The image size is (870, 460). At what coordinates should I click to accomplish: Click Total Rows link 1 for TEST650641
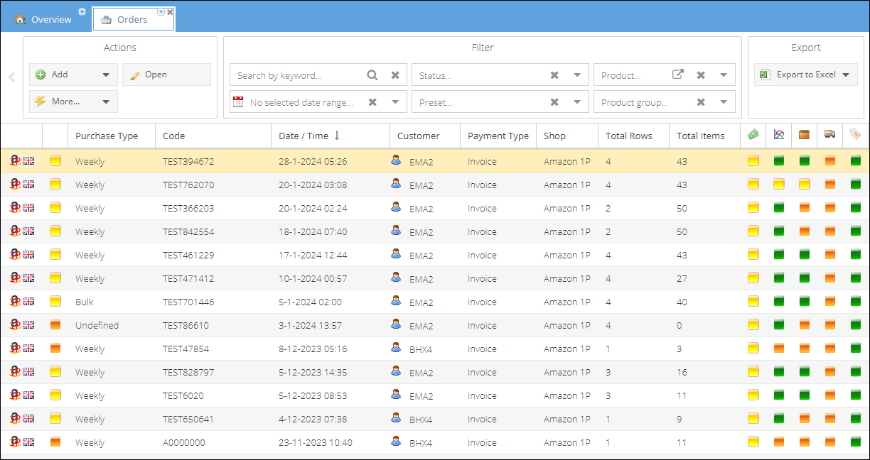608,419
